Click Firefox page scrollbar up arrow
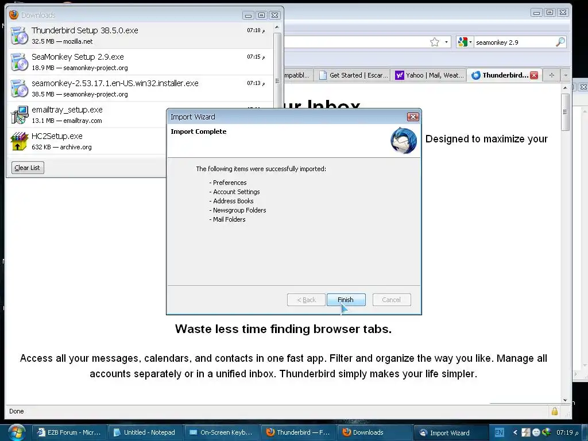The width and height of the screenshot is (588, 441). (565, 88)
